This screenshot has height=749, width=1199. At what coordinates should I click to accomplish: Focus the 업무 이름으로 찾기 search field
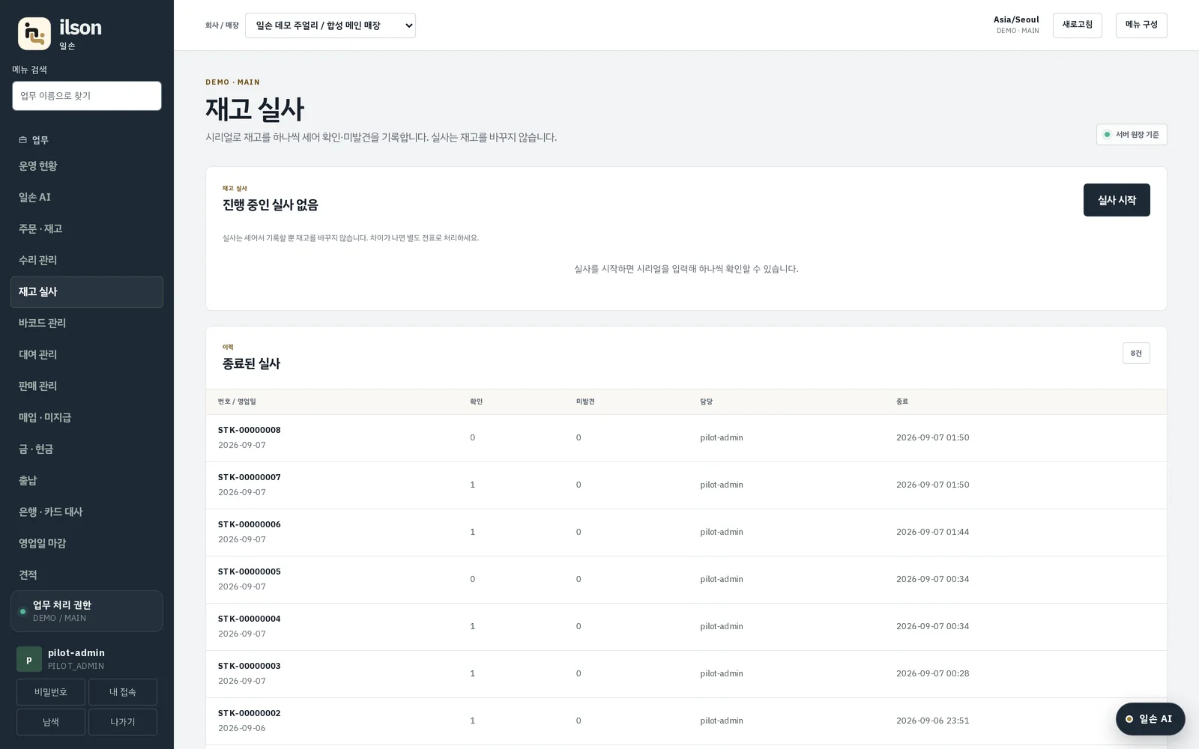coord(87,96)
